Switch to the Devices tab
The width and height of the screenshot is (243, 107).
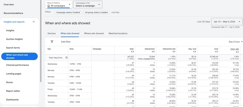[52, 33]
